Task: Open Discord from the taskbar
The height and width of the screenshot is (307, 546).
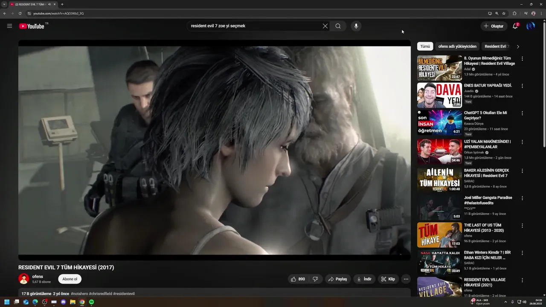Action: 64,302
